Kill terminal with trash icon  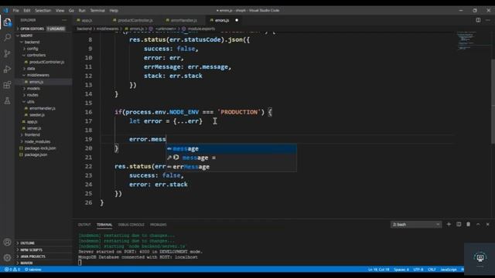(469, 224)
